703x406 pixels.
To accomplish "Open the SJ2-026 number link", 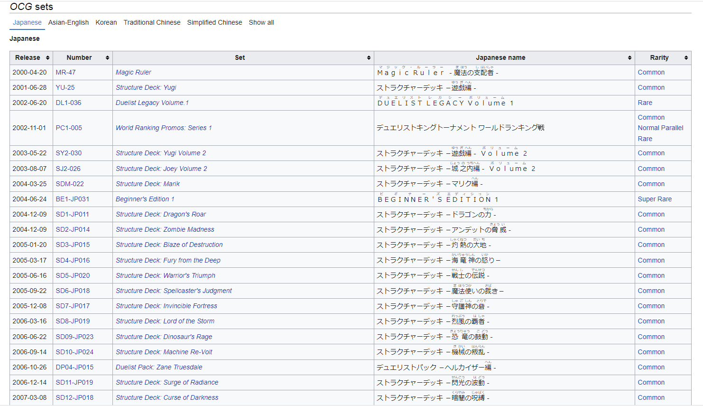I will (x=68, y=169).
